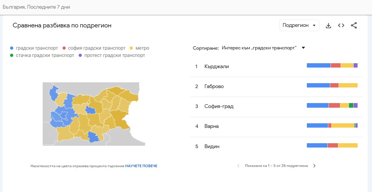372x192 pixels.
Task: Click the comparison bar next to 'Габрово'
Action: click(331, 85)
